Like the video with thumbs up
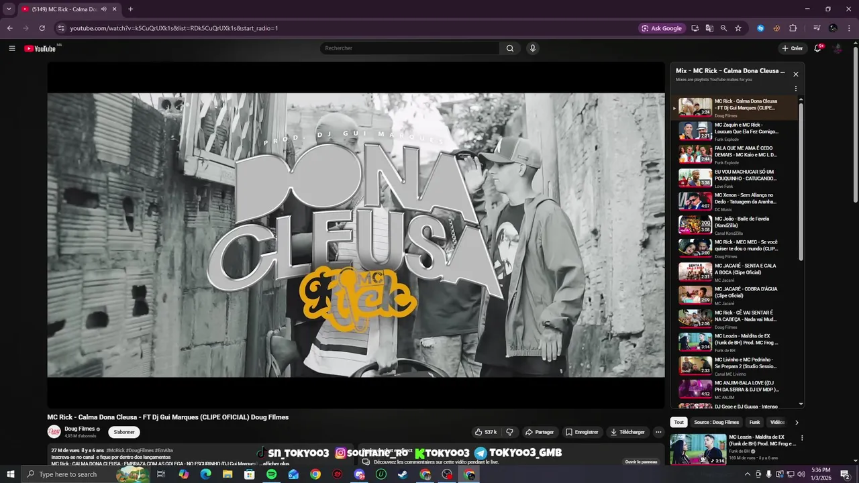Screen dimensions: 859x483 pos(486,432)
